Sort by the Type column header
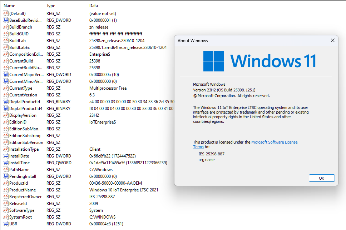Viewport: 346px width, 230px height. (x=65, y=5)
